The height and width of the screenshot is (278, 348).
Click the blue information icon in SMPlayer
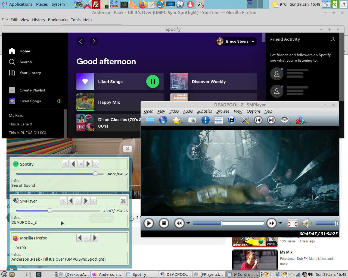click(x=206, y=120)
